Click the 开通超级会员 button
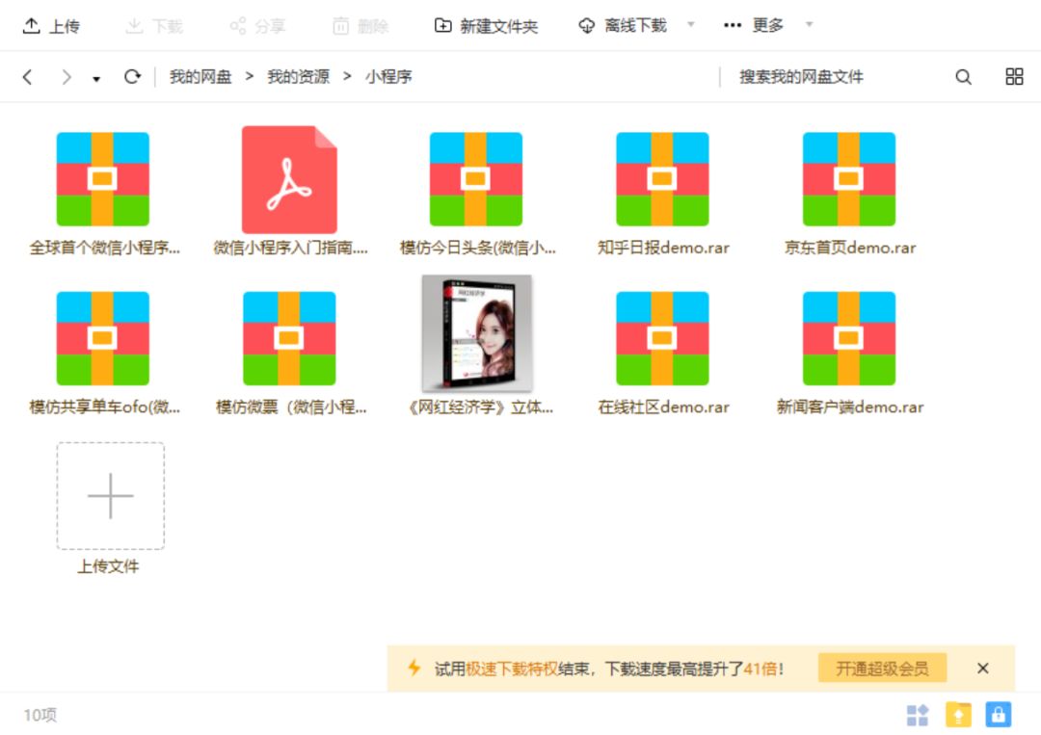This screenshot has height=735, width=1041. pyautogui.click(x=882, y=668)
